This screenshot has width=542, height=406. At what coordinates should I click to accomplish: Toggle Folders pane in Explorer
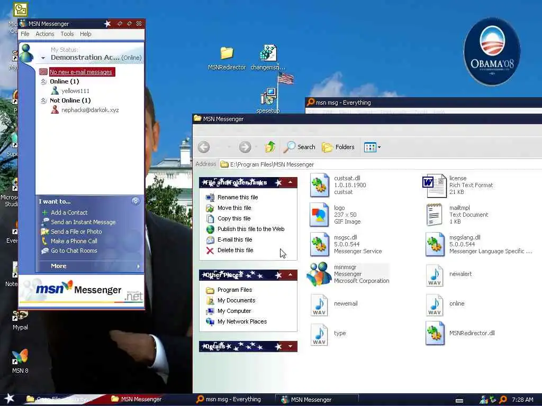(338, 147)
